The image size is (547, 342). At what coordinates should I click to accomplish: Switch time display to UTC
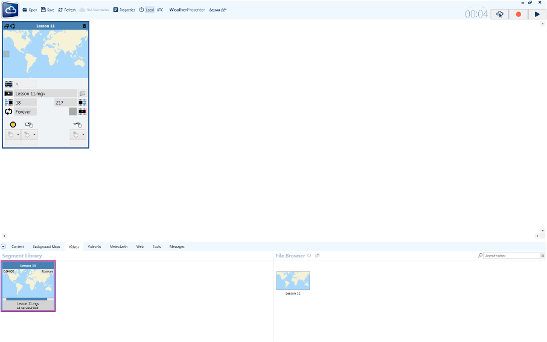(160, 10)
